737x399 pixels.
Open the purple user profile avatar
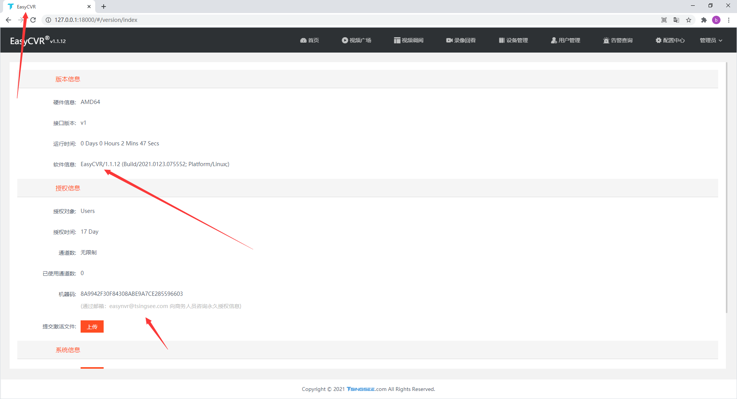point(716,20)
